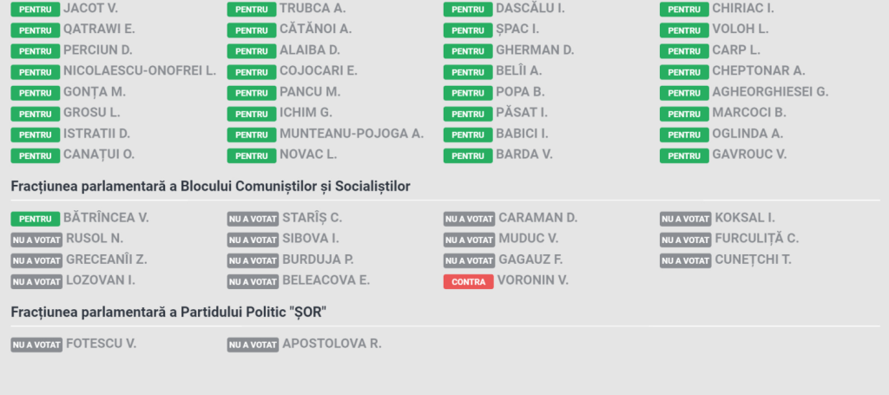The height and width of the screenshot is (395, 889).
Task: Click the name CHEPTONAR A.
Action: (x=759, y=71)
